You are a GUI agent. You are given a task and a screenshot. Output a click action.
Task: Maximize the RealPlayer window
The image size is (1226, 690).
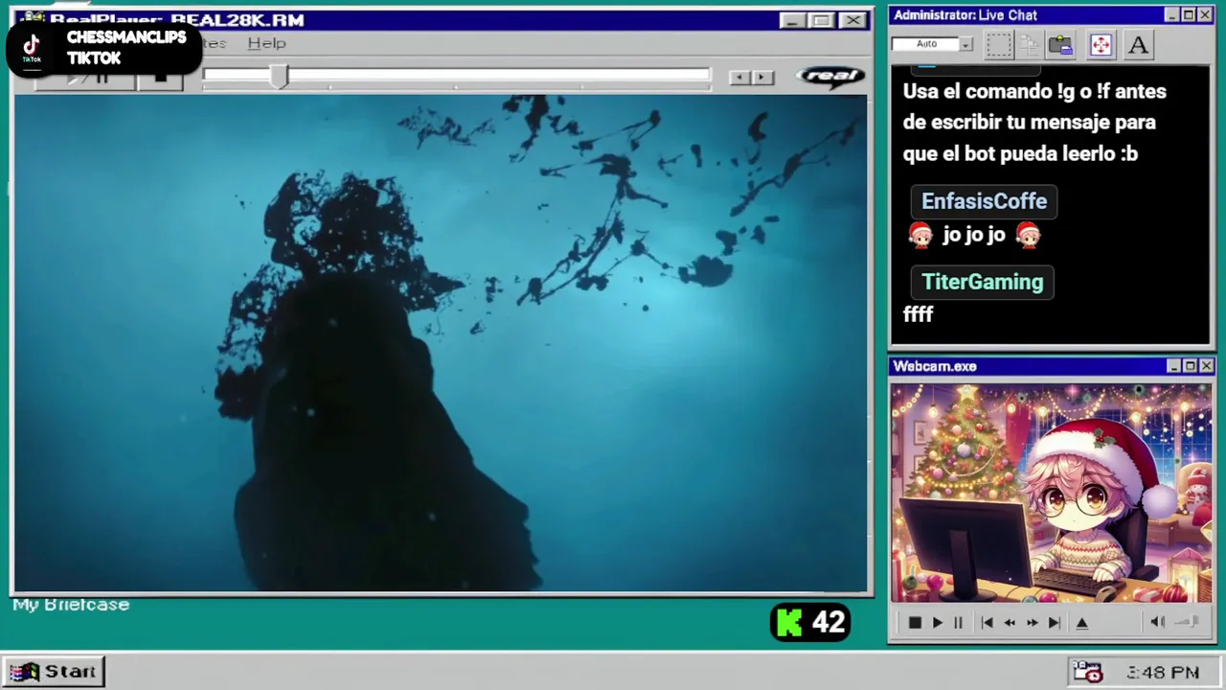click(822, 20)
